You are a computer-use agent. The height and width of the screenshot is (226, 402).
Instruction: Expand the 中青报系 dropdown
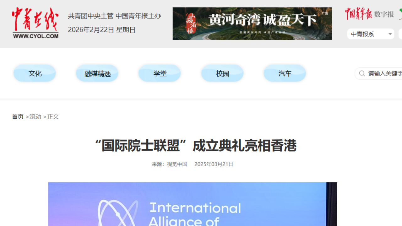click(x=371, y=34)
